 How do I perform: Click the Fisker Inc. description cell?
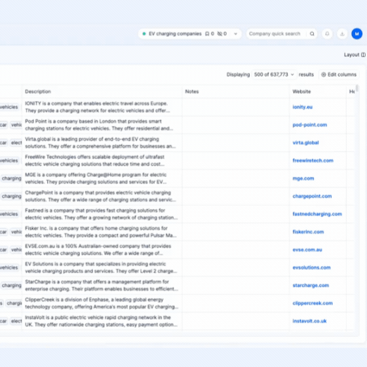[x=102, y=232]
